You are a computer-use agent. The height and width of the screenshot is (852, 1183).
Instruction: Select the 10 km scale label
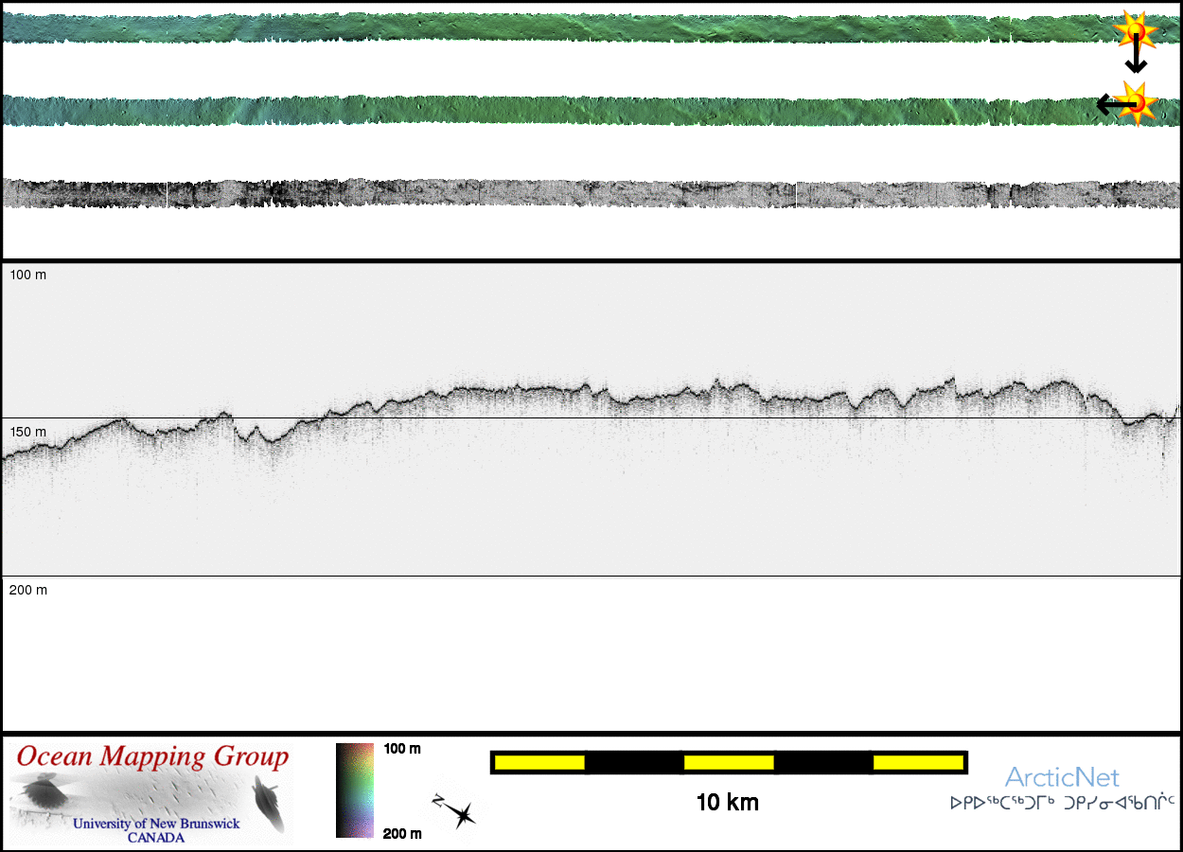(727, 803)
